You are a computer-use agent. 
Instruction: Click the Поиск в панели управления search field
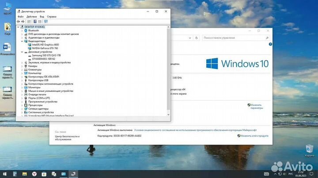pyautogui.click(x=234, y=38)
